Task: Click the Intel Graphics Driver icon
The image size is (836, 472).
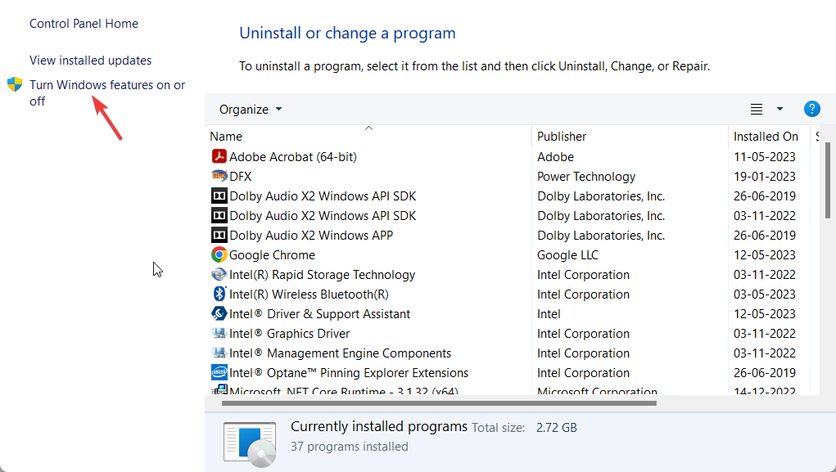Action: pyautogui.click(x=219, y=333)
